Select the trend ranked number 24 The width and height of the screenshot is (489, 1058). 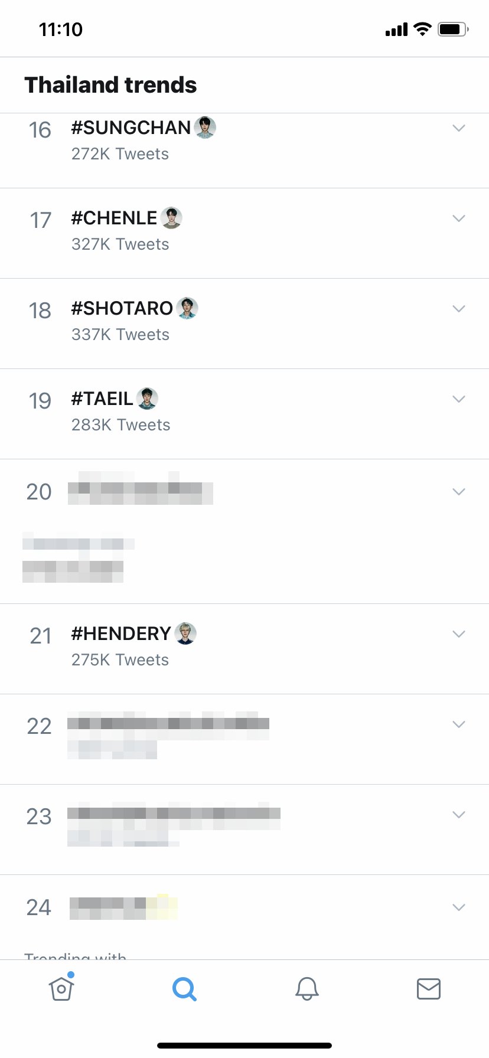(x=123, y=907)
